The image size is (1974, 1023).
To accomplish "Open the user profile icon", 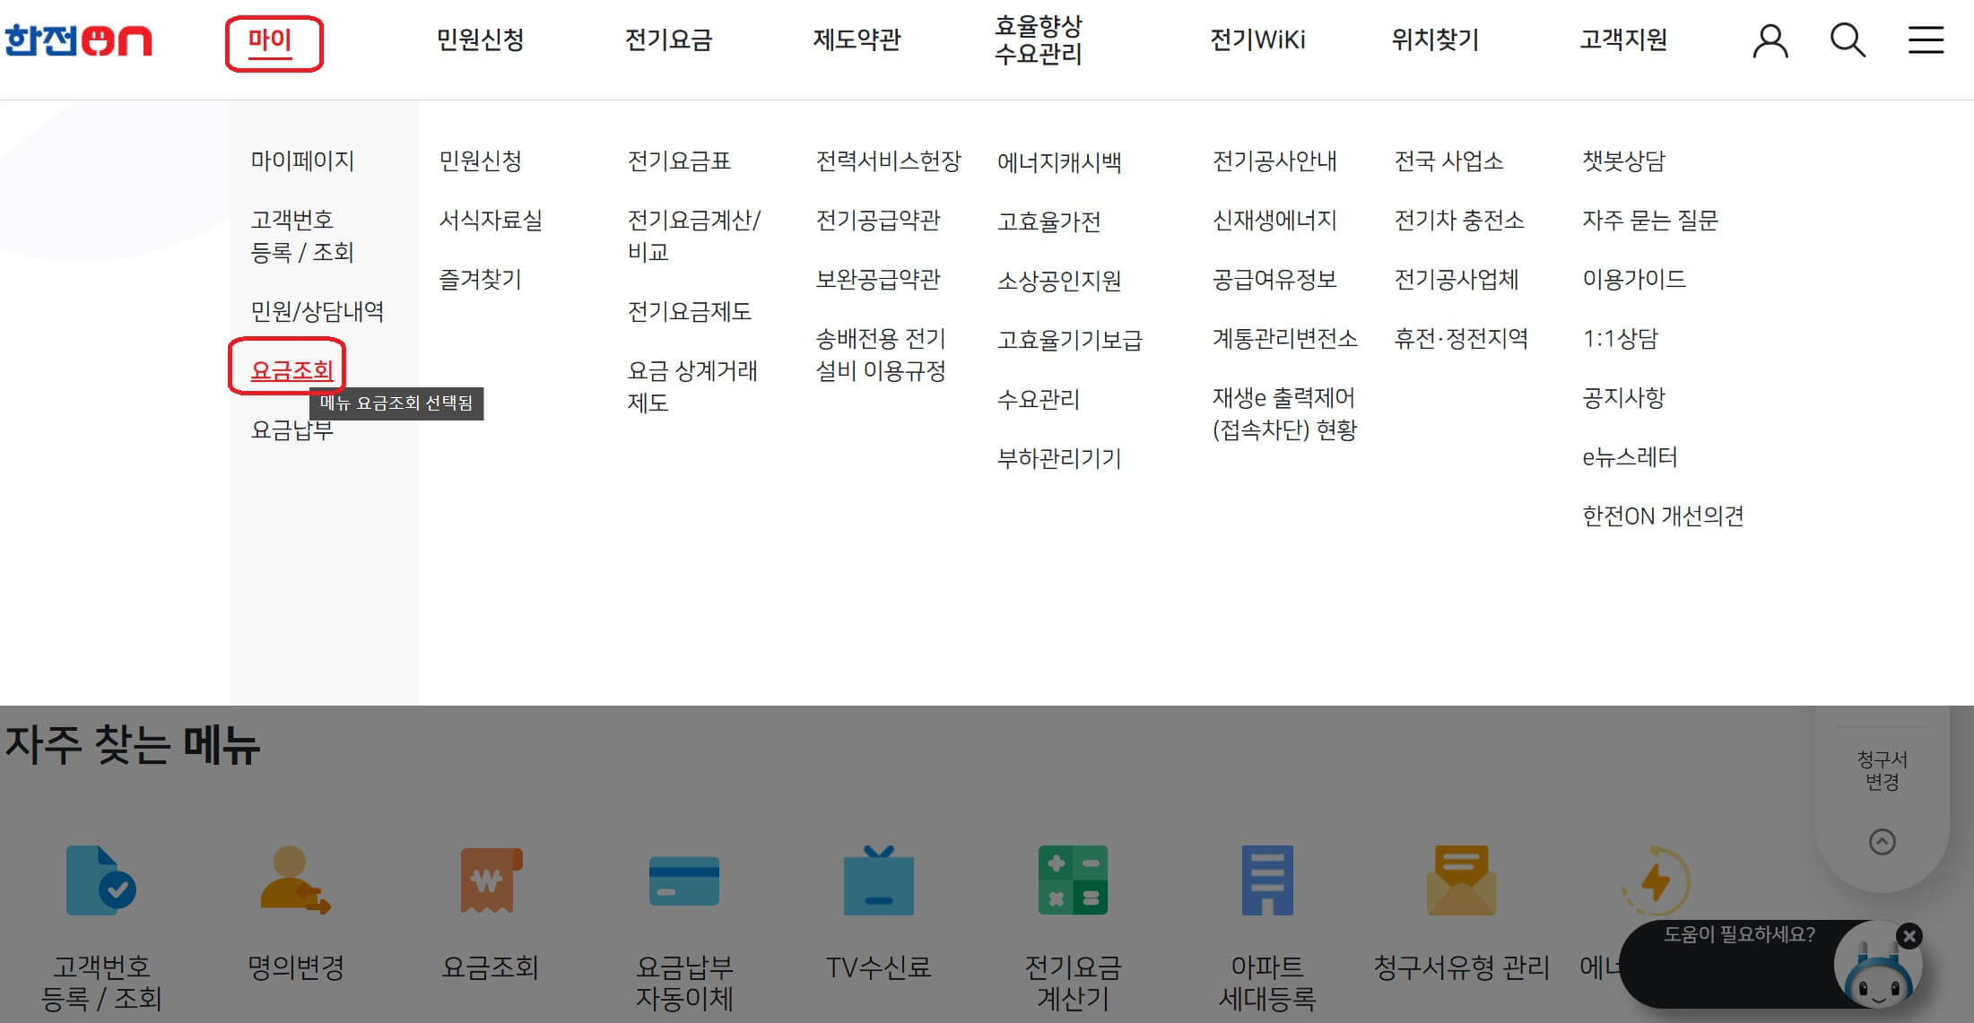I will [x=1770, y=40].
